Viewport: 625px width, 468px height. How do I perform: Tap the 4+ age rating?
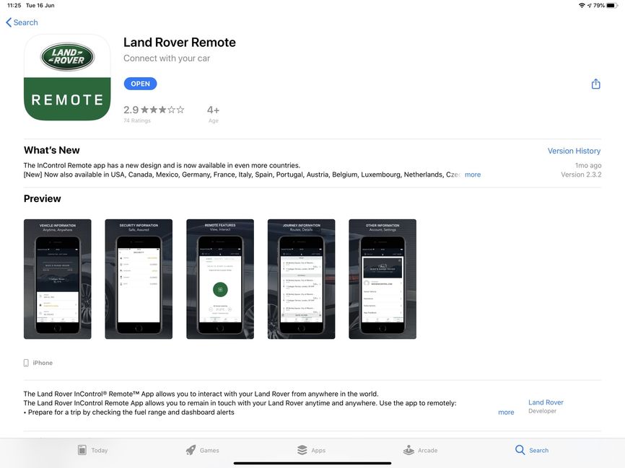pyautogui.click(x=213, y=110)
